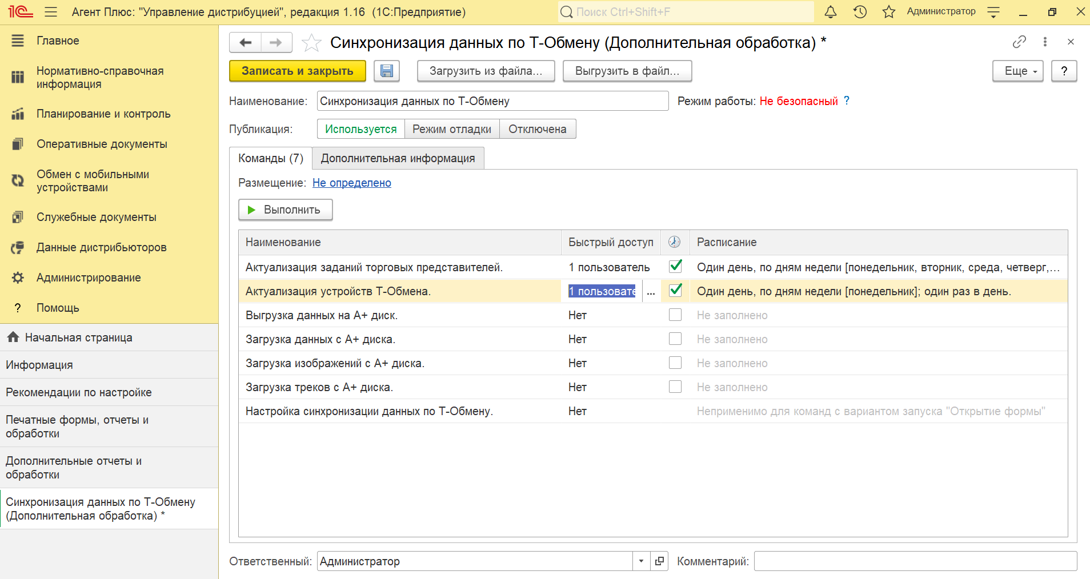This screenshot has height=579, width=1090.
Task: Open Информация panel item
Action: point(109,365)
